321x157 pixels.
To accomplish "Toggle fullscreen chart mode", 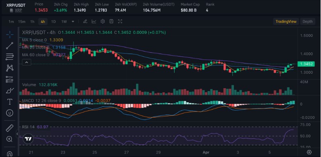I will click(120, 21).
